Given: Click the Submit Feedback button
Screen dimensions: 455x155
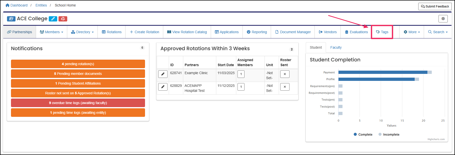Looking at the screenshot, I should [435, 6].
